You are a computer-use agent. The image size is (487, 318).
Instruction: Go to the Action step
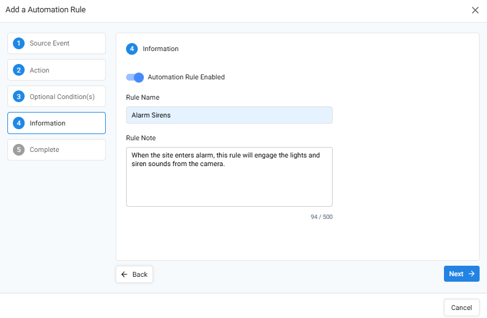point(57,70)
